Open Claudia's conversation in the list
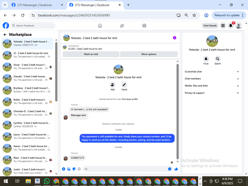248x186 pixels. click(27, 78)
